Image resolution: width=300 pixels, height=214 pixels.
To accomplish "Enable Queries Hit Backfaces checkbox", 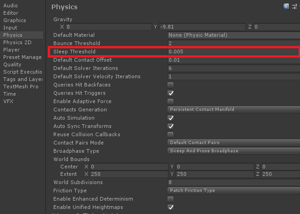I will [x=170, y=85].
